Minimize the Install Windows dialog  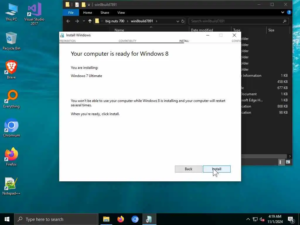208,35
